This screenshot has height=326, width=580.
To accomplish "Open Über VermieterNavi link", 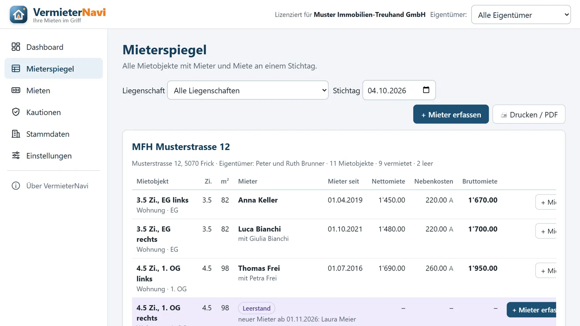I will click(x=54, y=186).
